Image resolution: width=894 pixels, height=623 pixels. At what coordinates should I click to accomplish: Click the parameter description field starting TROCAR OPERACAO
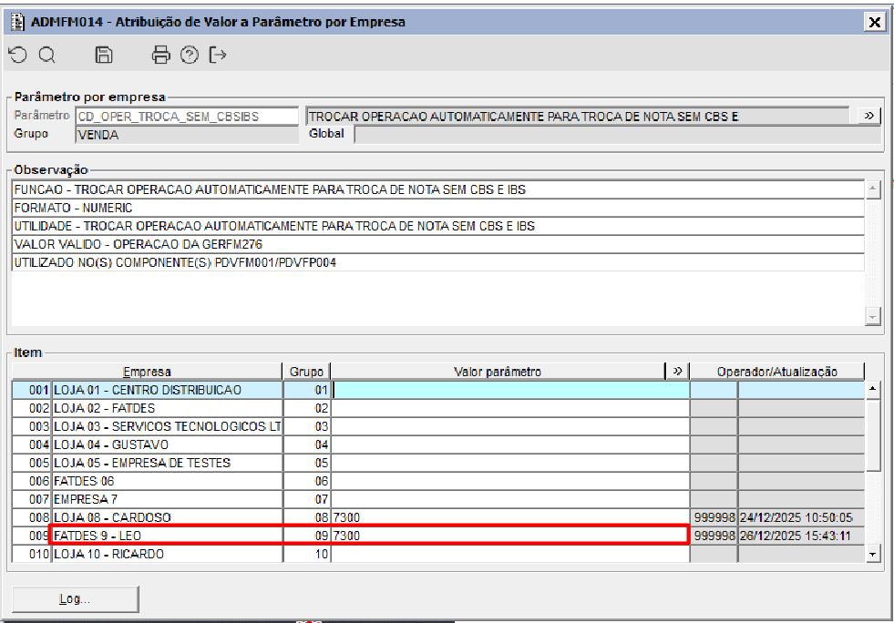[x=578, y=117]
